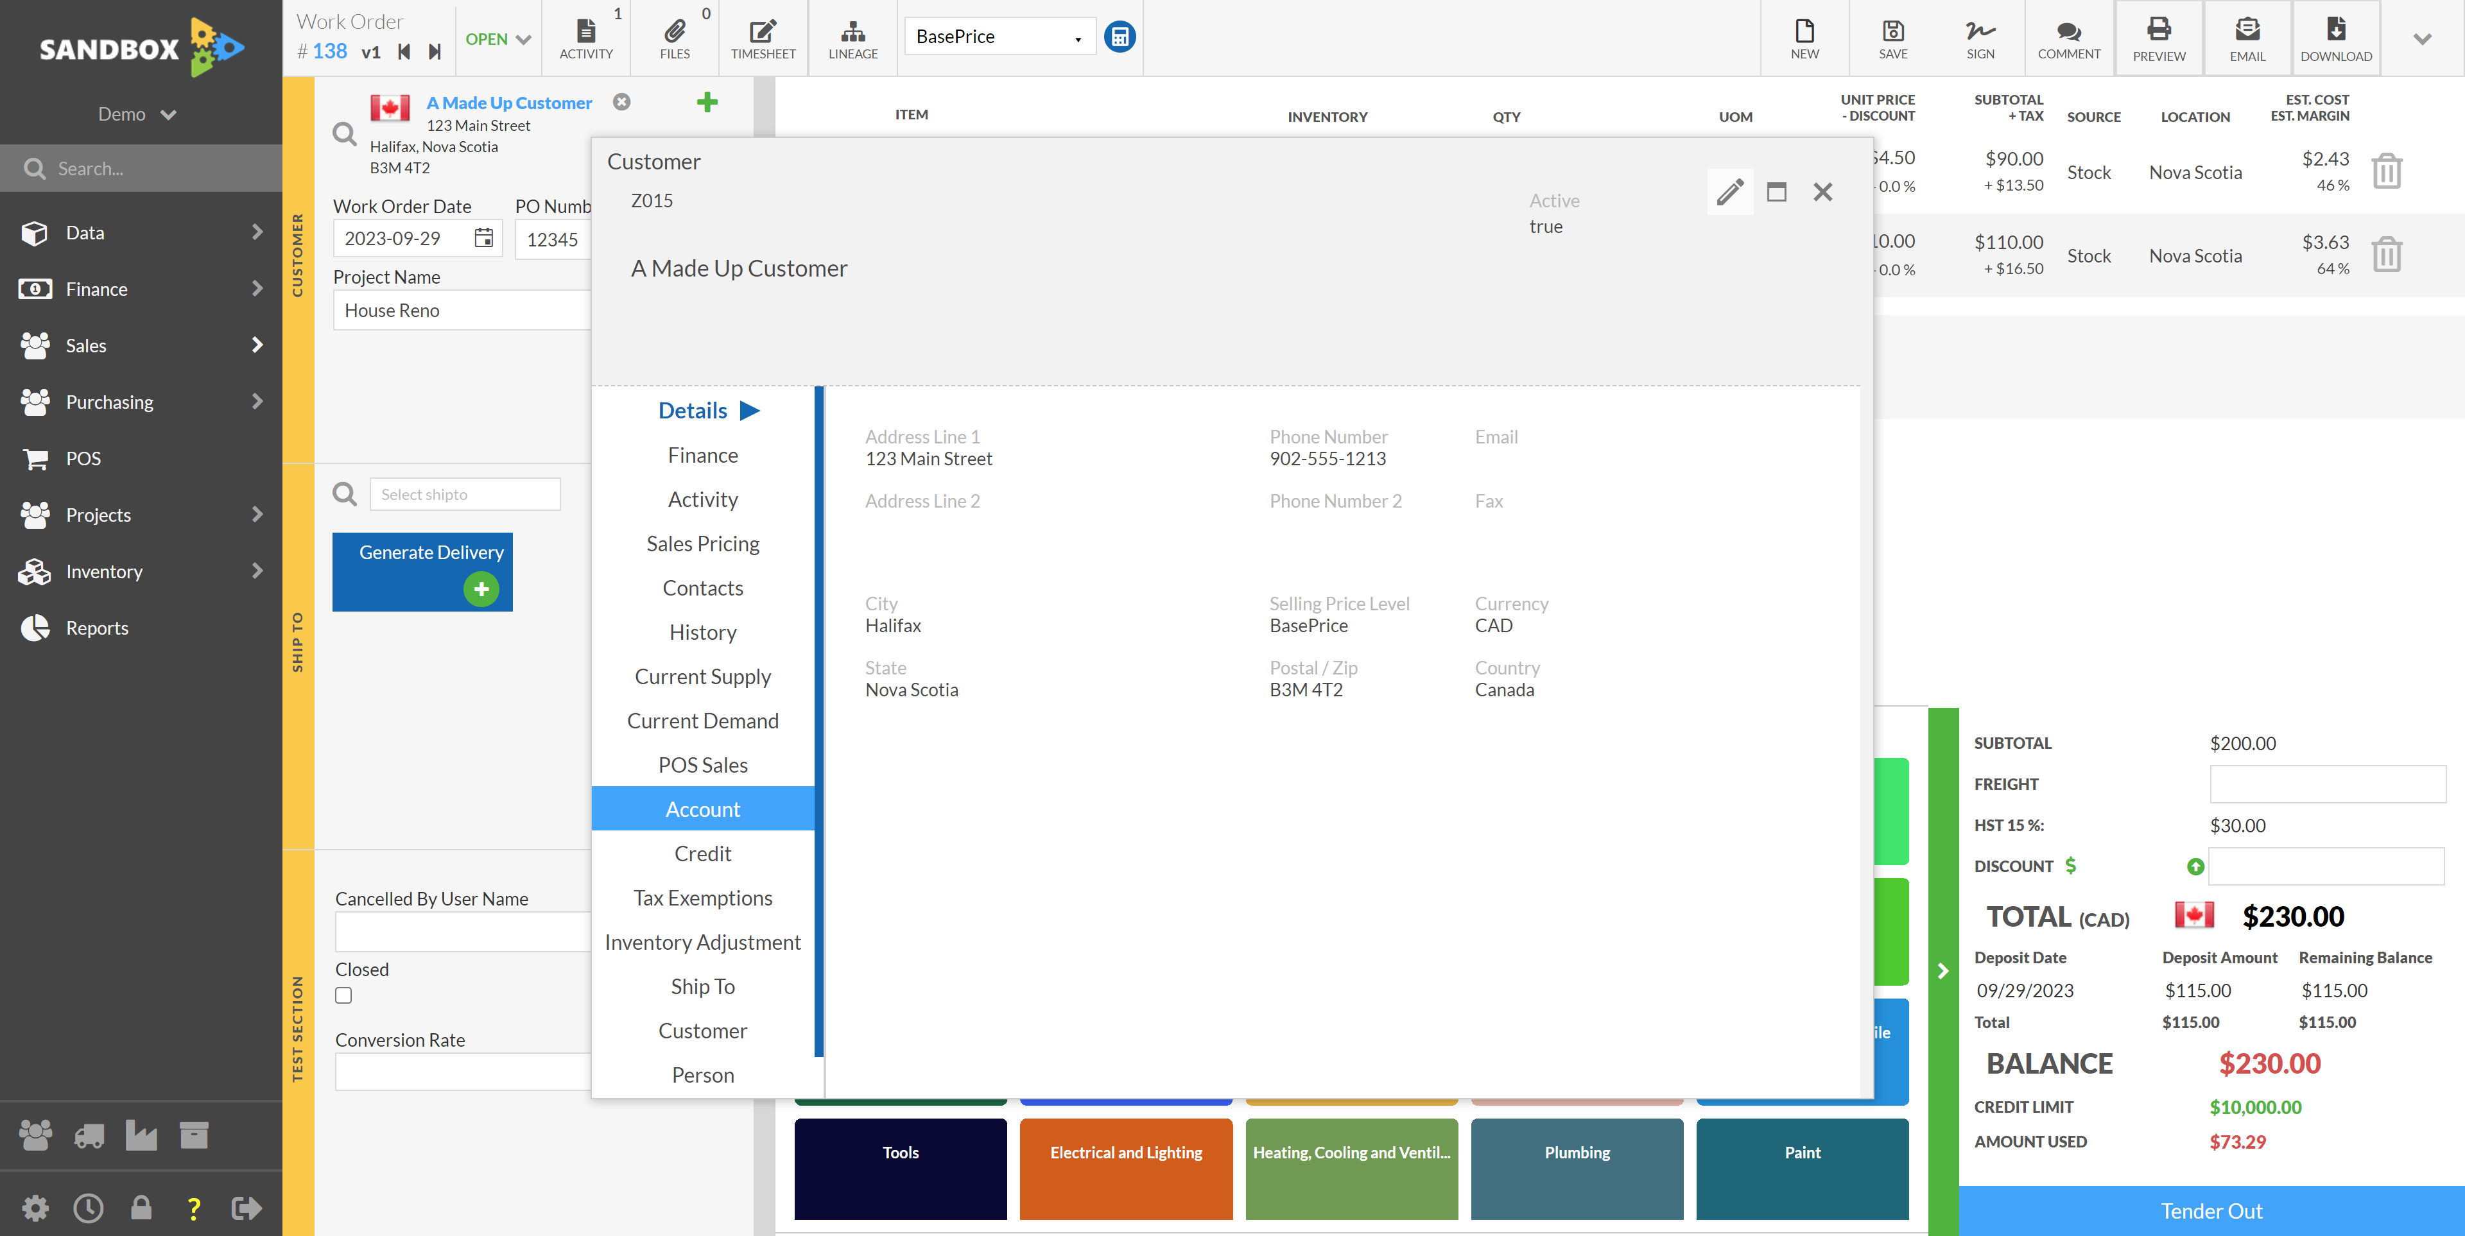
Task: Go to next work order record
Action: (435, 51)
